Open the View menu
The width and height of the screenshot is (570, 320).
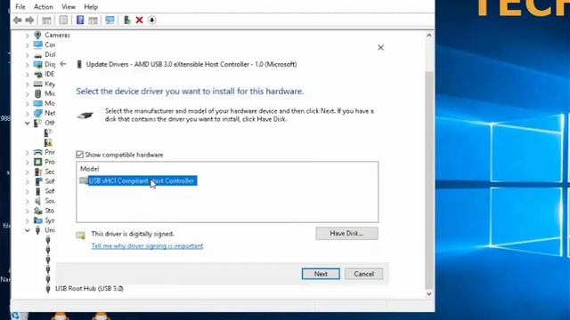click(69, 6)
